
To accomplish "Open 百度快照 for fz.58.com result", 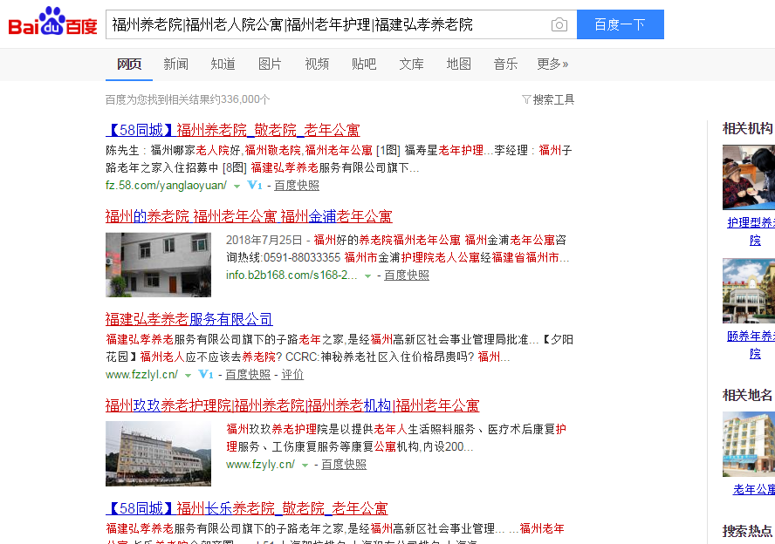I will tap(297, 186).
